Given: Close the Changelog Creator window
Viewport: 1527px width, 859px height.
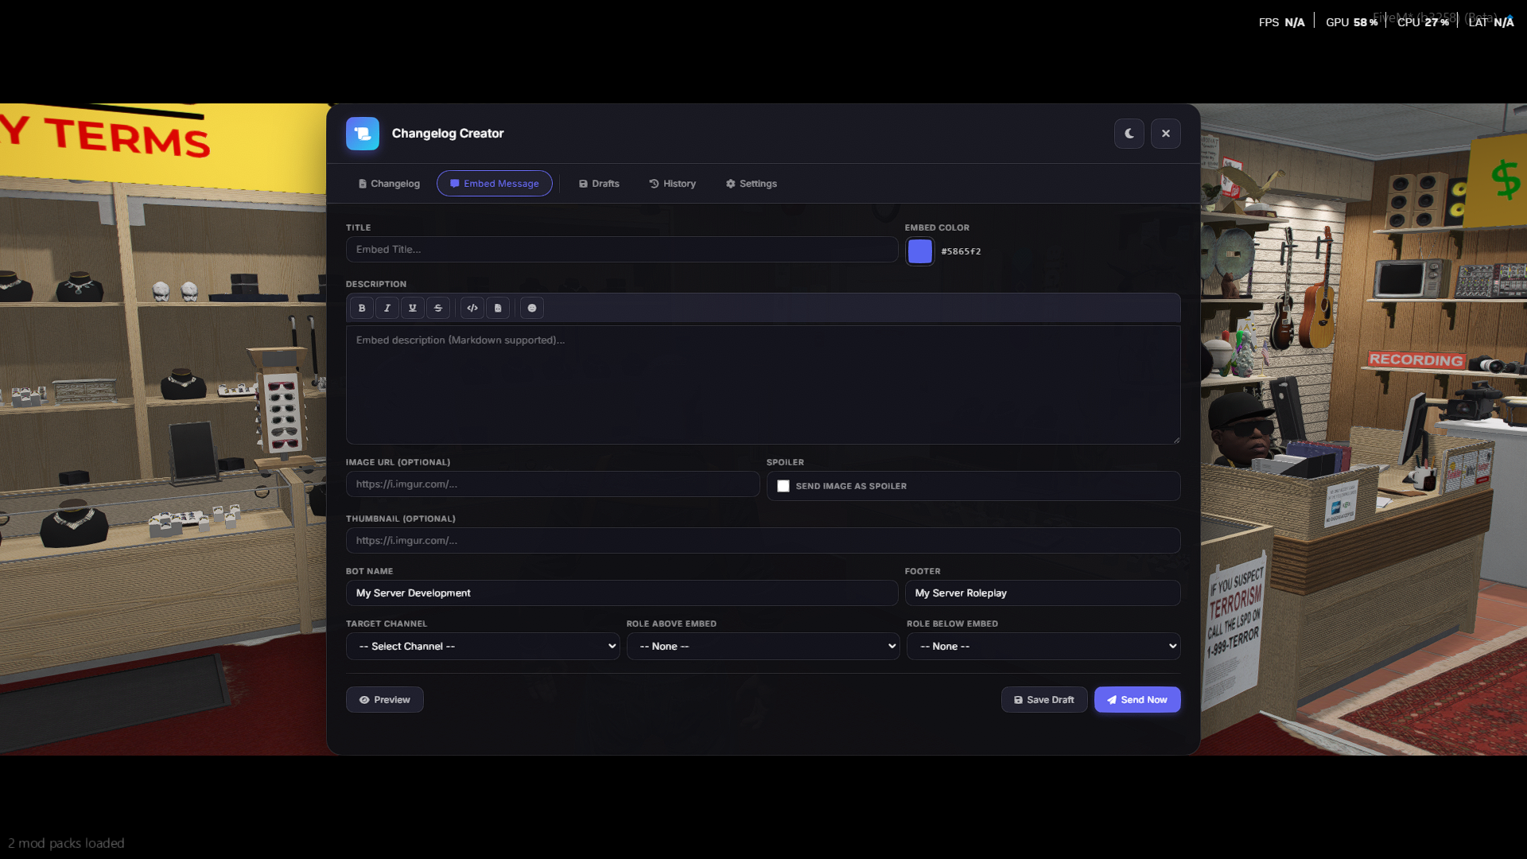Looking at the screenshot, I should (1166, 134).
